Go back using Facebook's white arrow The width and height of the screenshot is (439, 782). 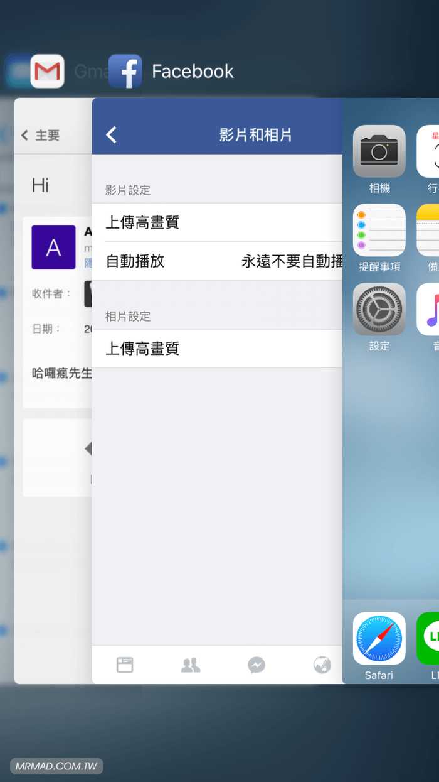point(112,134)
